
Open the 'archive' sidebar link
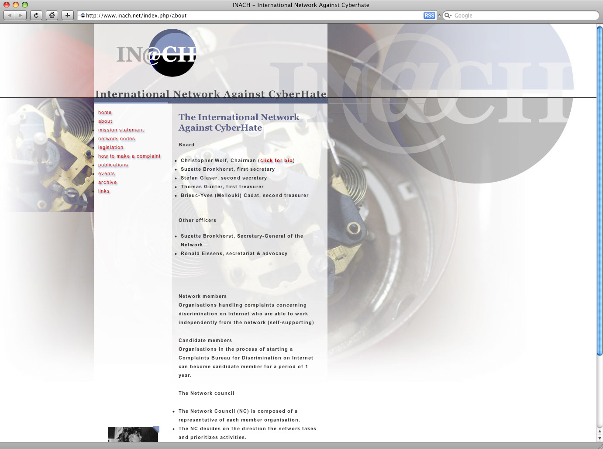[107, 183]
